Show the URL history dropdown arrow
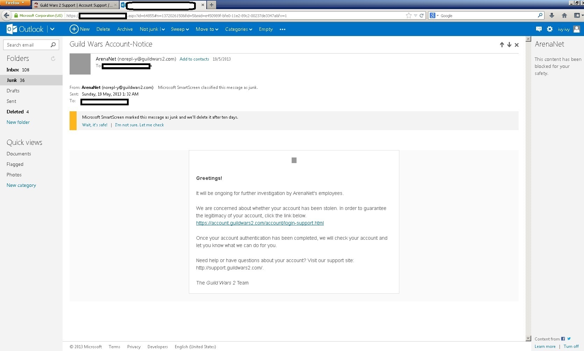Viewport: 584px width, 351px height. (415, 16)
